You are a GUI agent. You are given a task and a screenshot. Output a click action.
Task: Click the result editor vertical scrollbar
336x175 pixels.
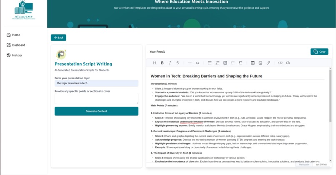330,96
